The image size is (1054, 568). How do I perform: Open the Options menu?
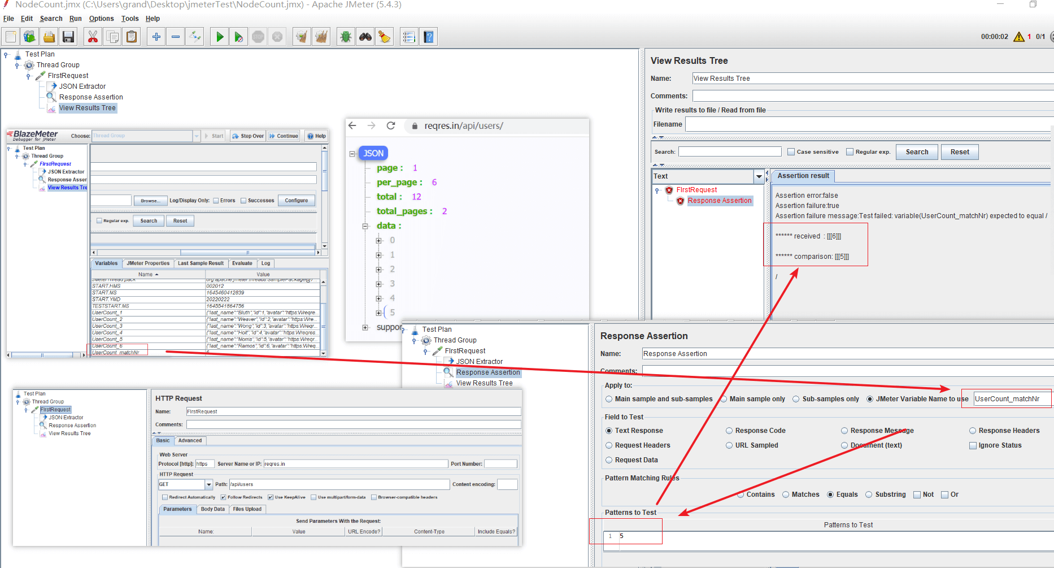pos(102,19)
